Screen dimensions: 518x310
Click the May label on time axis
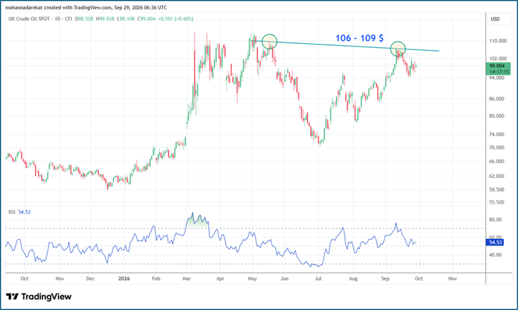click(252, 279)
